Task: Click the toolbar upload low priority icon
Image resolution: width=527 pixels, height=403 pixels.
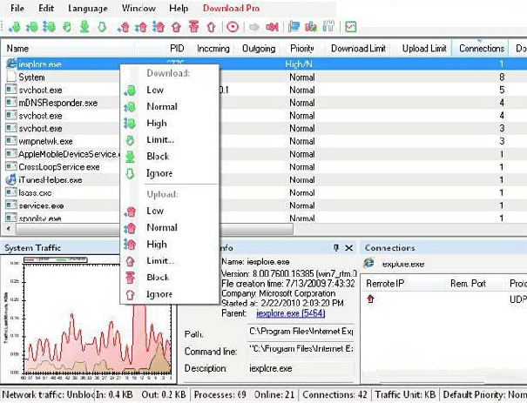Action: pos(124,27)
